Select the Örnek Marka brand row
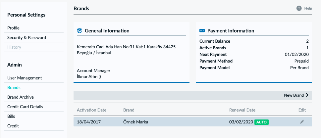 point(193,122)
